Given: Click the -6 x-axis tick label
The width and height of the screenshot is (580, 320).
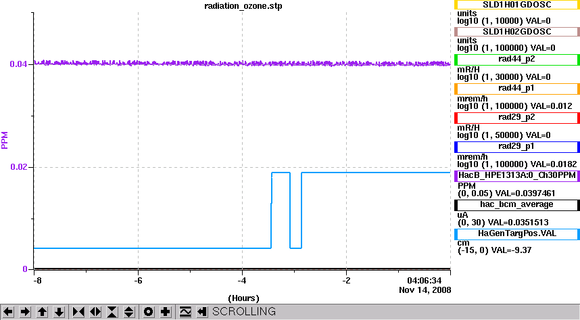Looking at the screenshot, I should click(138, 281).
